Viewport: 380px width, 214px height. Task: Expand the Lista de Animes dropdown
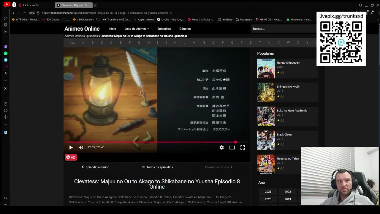tap(137, 29)
